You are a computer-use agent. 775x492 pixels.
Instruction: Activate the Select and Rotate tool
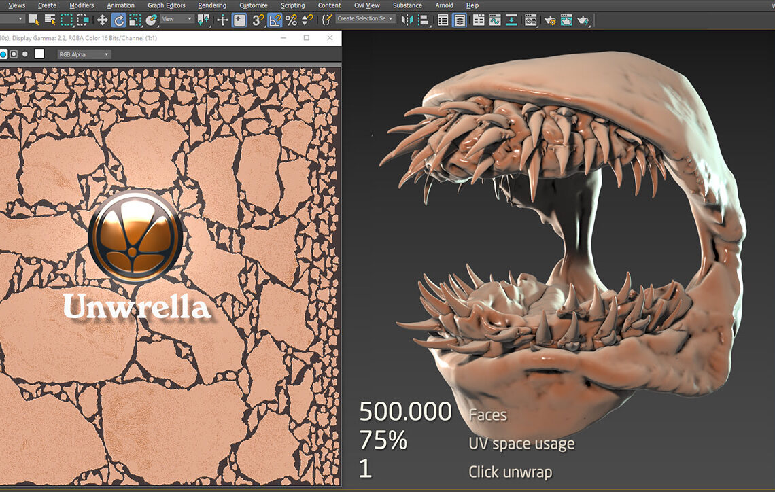119,20
